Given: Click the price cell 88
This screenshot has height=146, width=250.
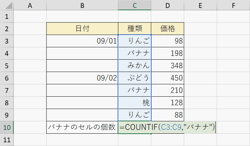Looking at the screenshot, I should tap(167, 115).
